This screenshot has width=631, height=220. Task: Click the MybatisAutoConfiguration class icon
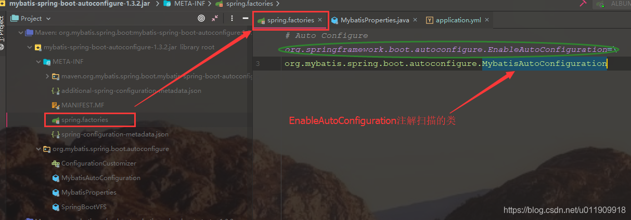tap(56, 178)
